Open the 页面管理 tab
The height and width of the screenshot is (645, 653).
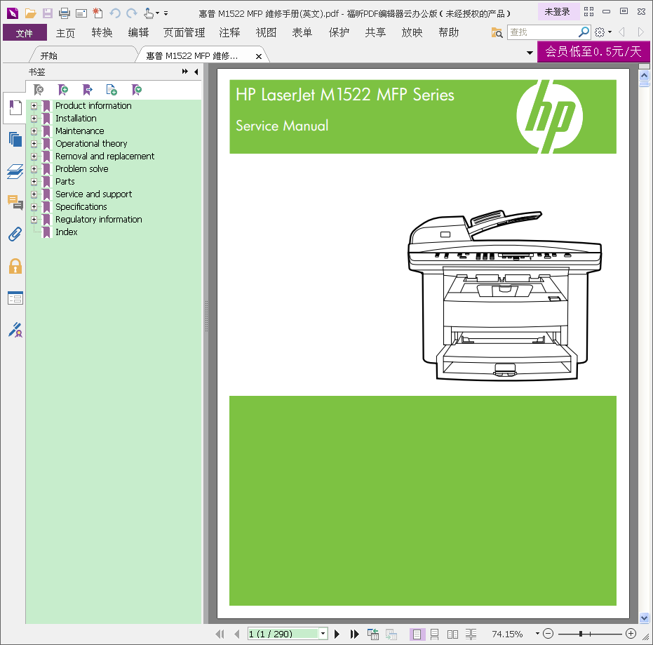coord(184,32)
